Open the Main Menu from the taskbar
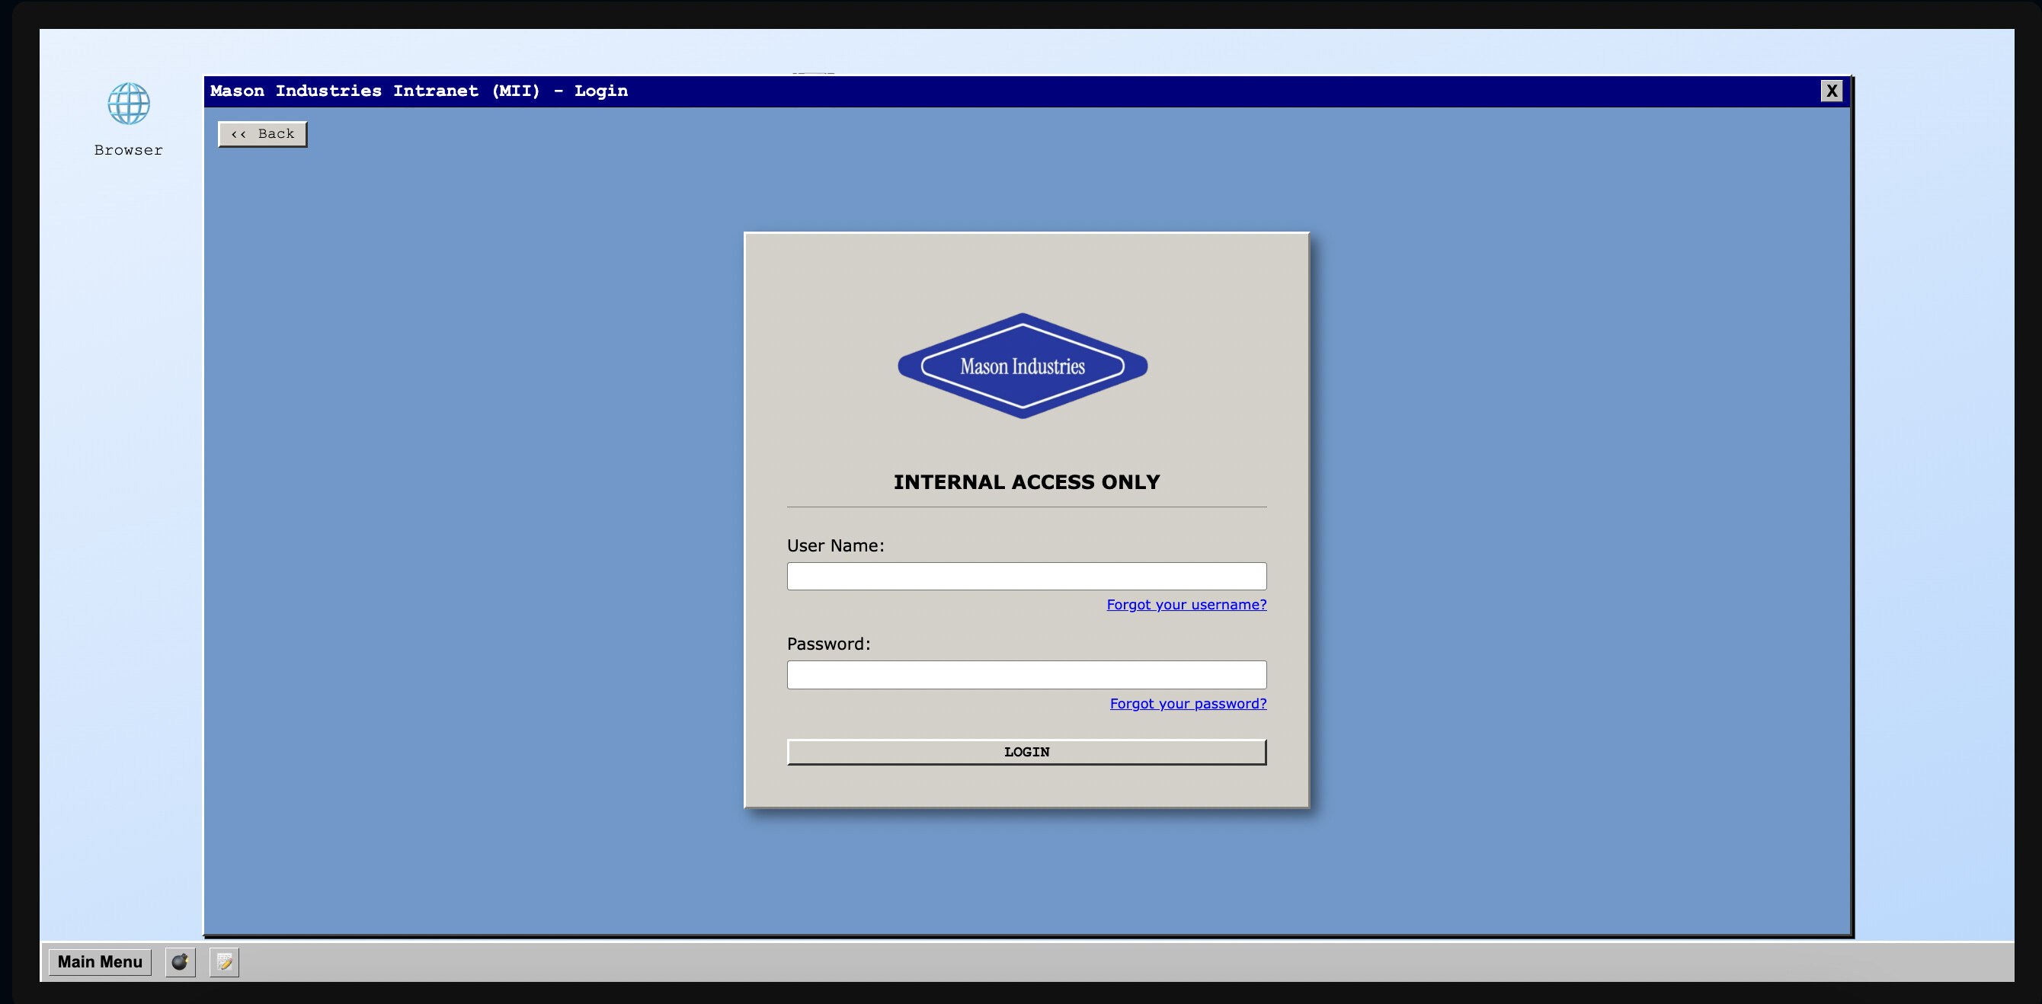 tap(99, 961)
